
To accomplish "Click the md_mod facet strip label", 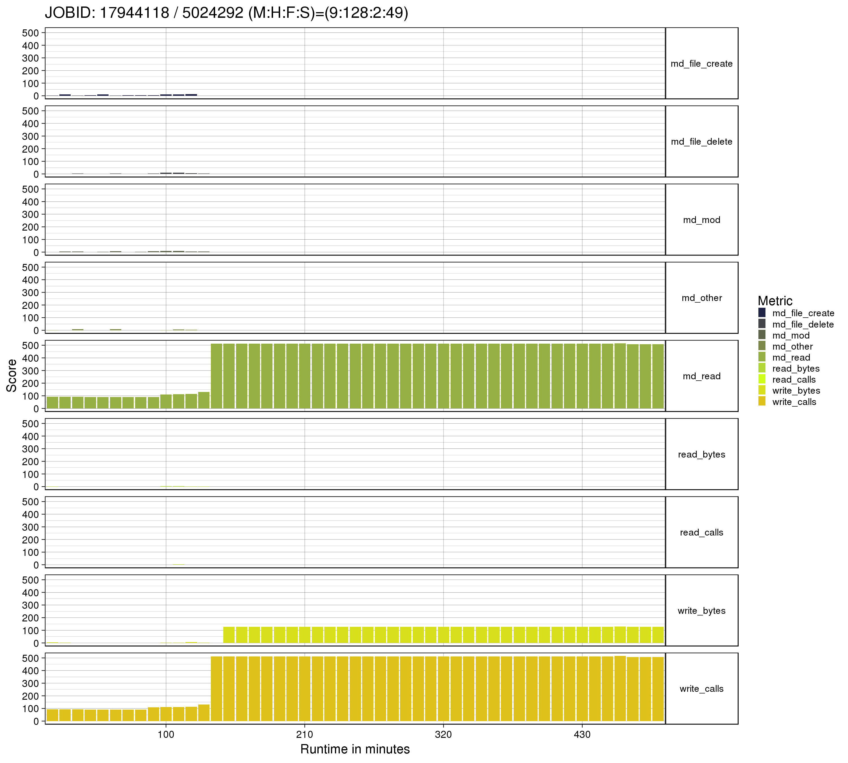I will coord(702,220).
